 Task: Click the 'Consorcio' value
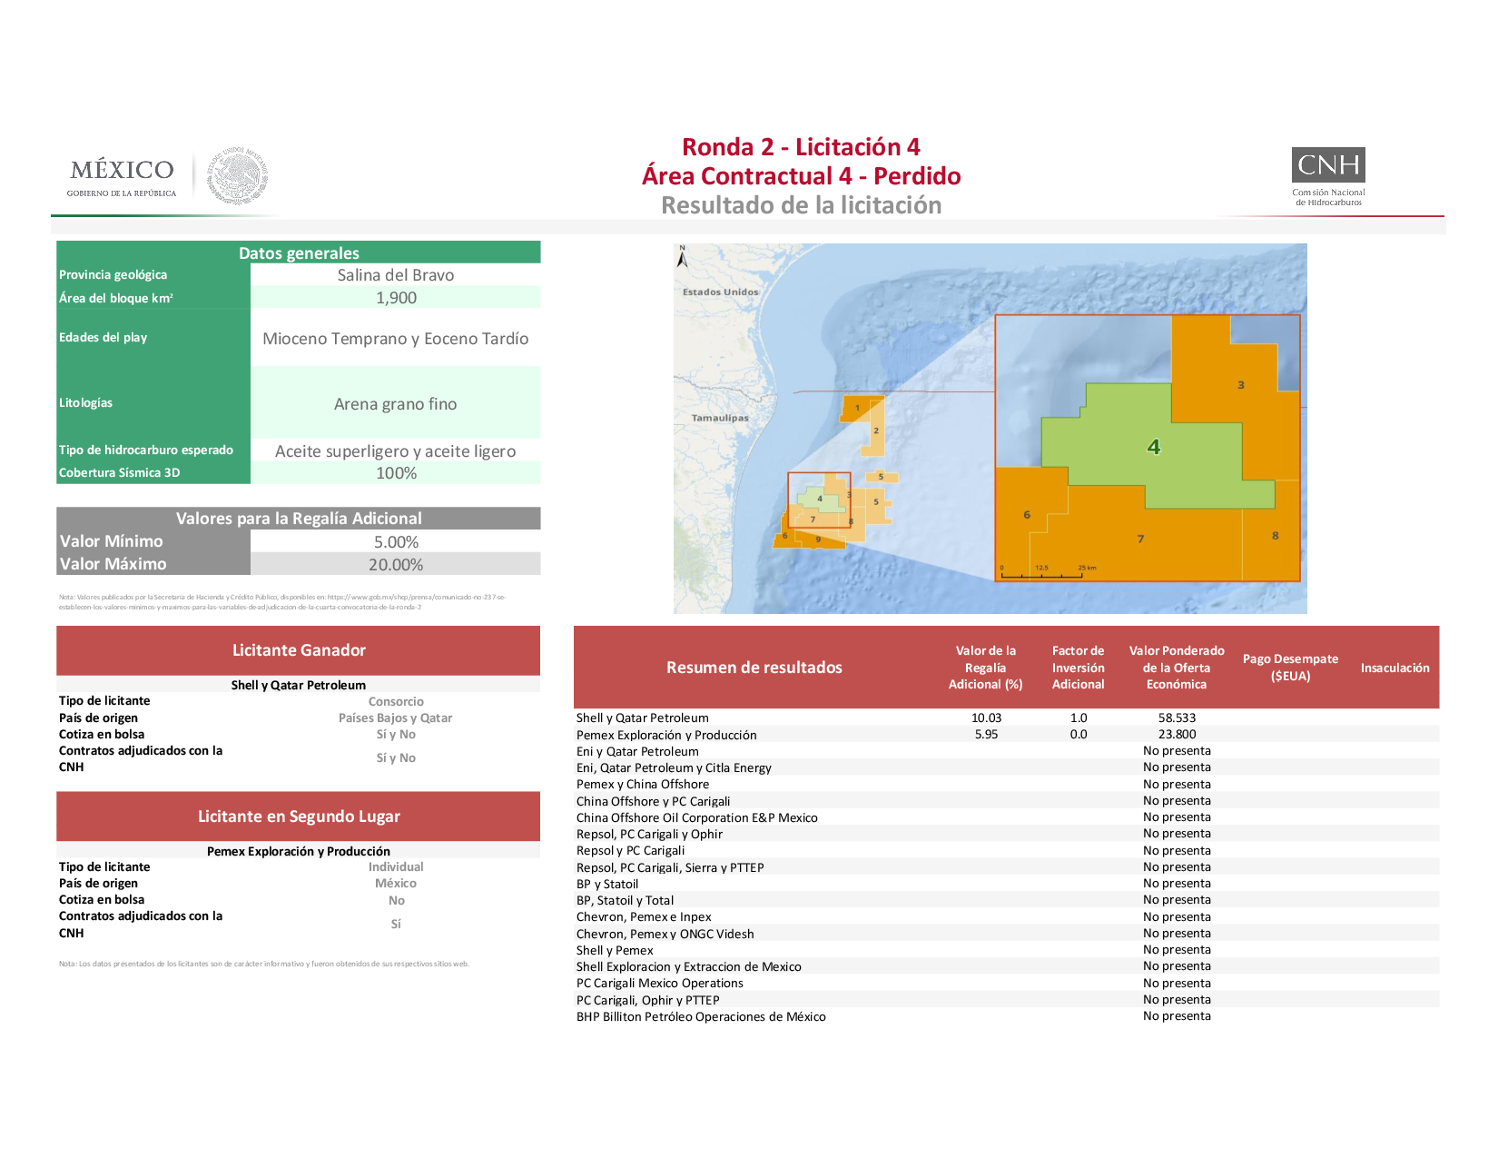coord(396,702)
